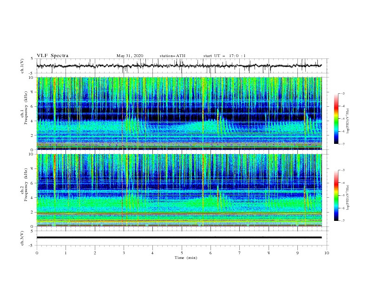Click the time axis tick label '5'
Viewport: 368px width, 284px height.
coord(182,253)
